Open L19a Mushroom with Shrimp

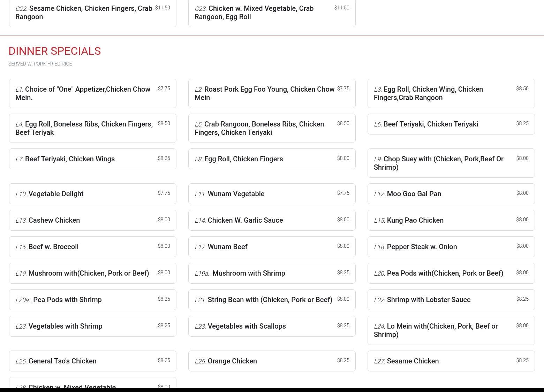click(x=272, y=273)
